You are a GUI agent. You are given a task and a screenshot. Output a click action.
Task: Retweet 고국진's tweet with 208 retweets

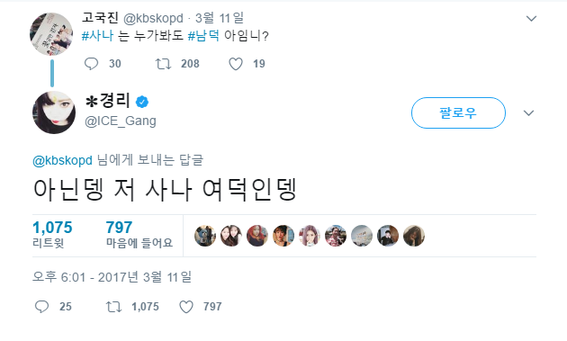point(163,64)
